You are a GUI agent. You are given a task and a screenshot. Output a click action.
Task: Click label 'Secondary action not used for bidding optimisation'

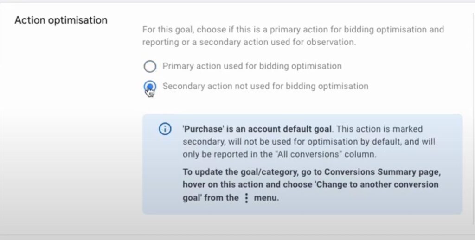[x=265, y=86]
